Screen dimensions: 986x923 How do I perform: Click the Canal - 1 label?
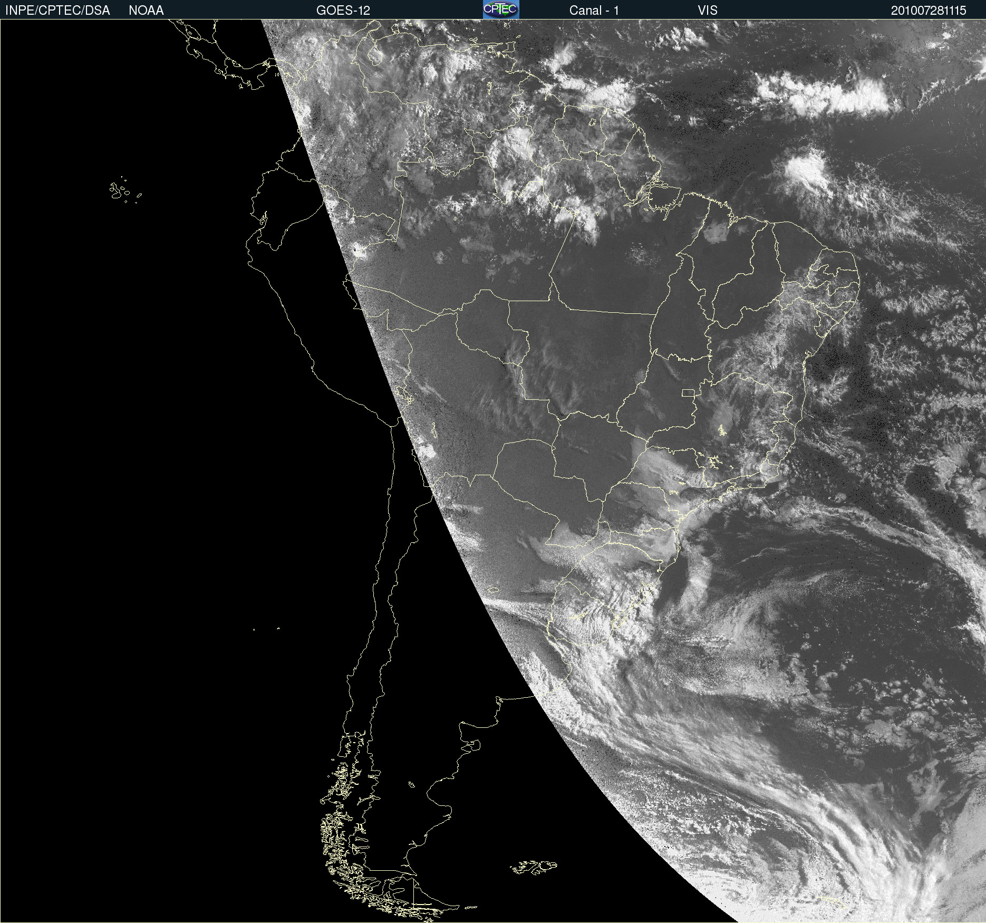click(x=594, y=11)
